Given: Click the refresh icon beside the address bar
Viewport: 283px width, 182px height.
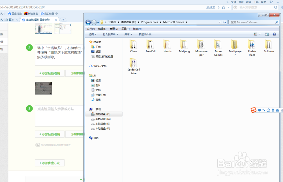Looking at the screenshot, I should (224, 22).
